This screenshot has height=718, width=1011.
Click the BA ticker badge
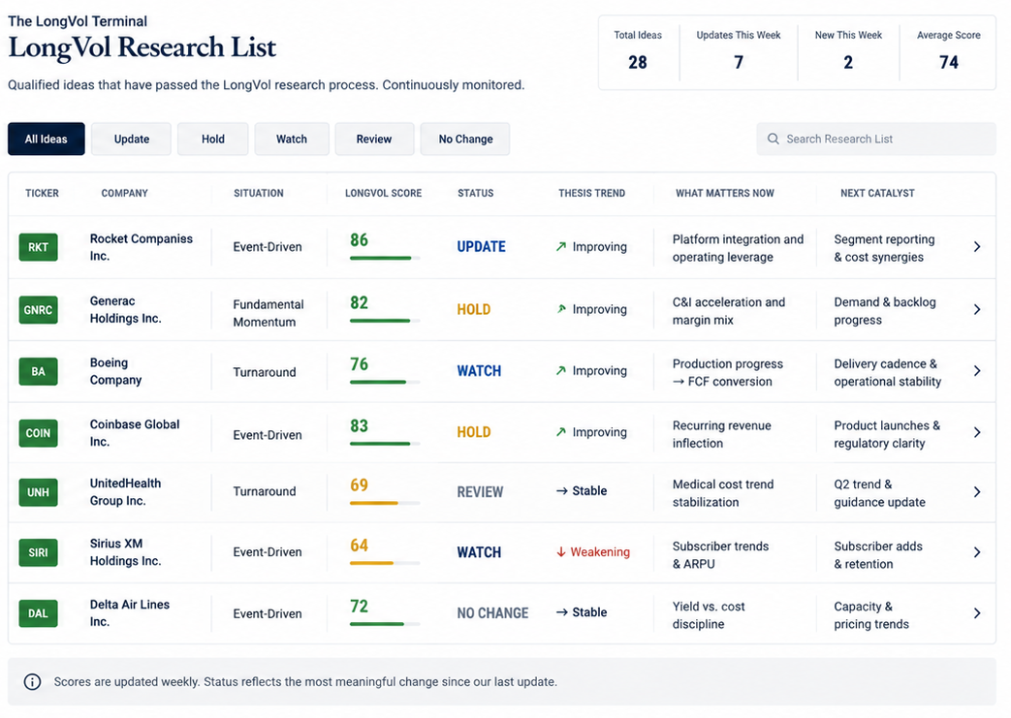click(x=38, y=371)
